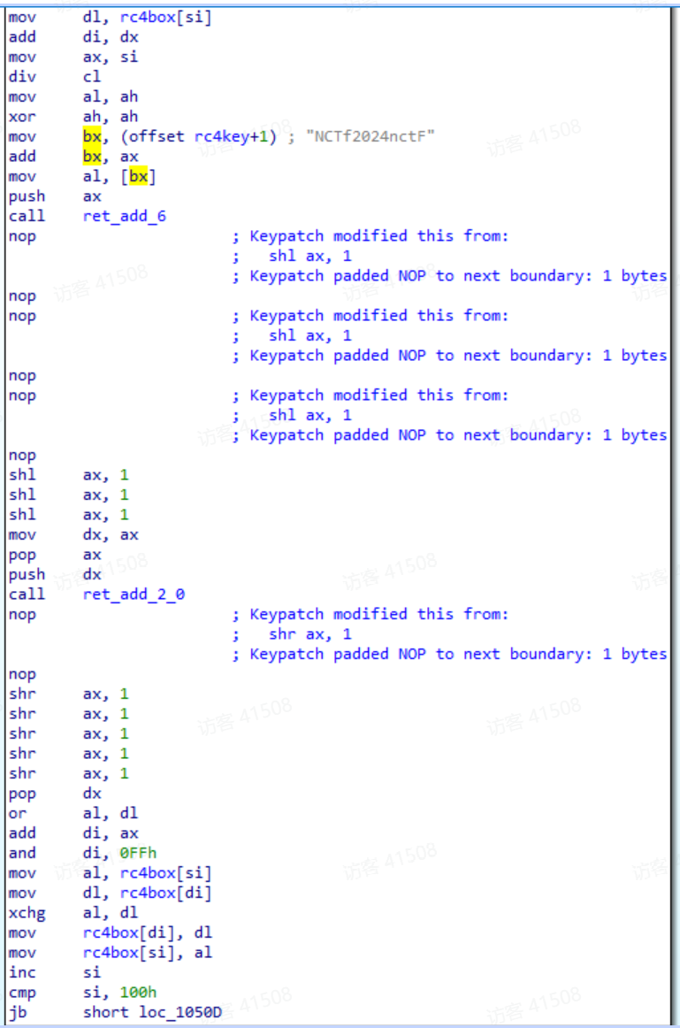Select the xchg mnemonic
The height and width of the screenshot is (1028, 680).
[26, 912]
